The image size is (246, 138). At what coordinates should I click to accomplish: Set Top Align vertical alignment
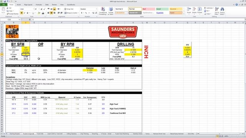tap(48, 9)
